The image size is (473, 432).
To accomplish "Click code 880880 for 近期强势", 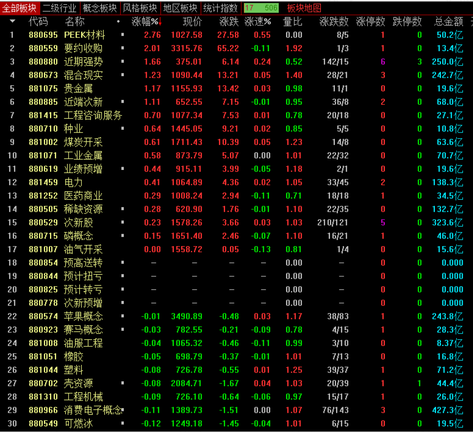I will coord(43,62).
